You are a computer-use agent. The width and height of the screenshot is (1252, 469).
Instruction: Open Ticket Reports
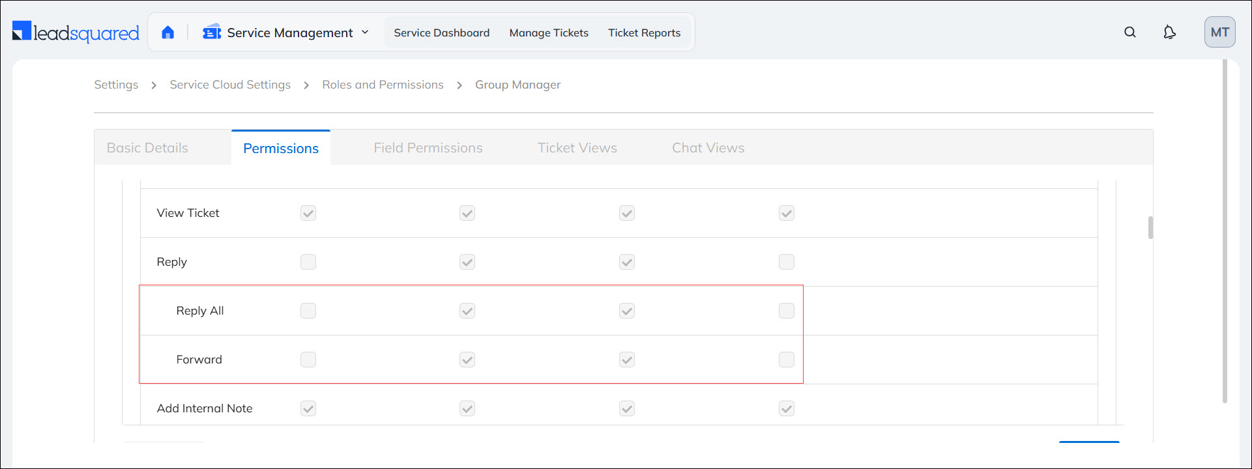point(644,33)
